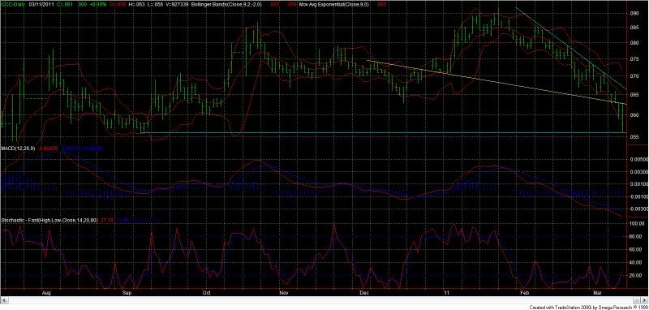This screenshot has height=310, width=649.
Task: Select the steep cyan downtrend line near February
Action: (571, 49)
